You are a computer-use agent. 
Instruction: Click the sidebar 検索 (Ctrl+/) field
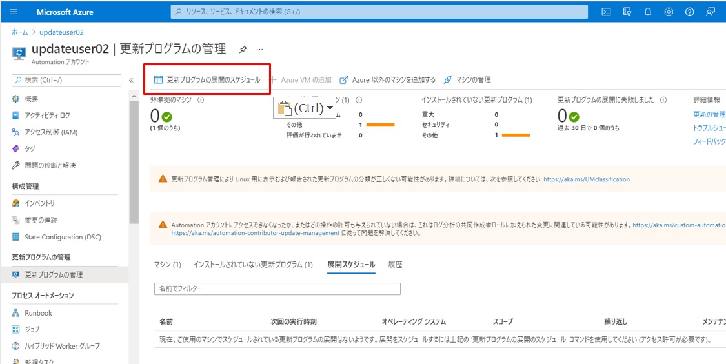coord(66,80)
